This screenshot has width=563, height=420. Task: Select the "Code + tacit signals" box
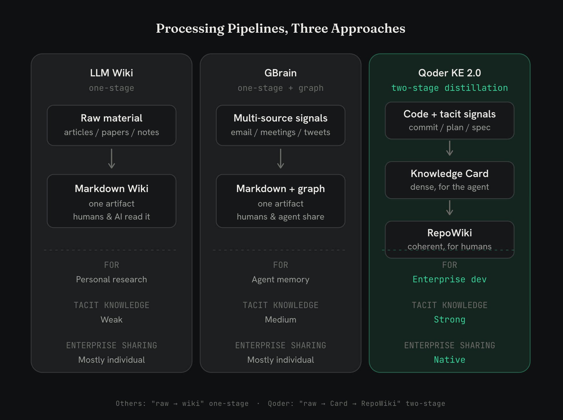(450, 121)
